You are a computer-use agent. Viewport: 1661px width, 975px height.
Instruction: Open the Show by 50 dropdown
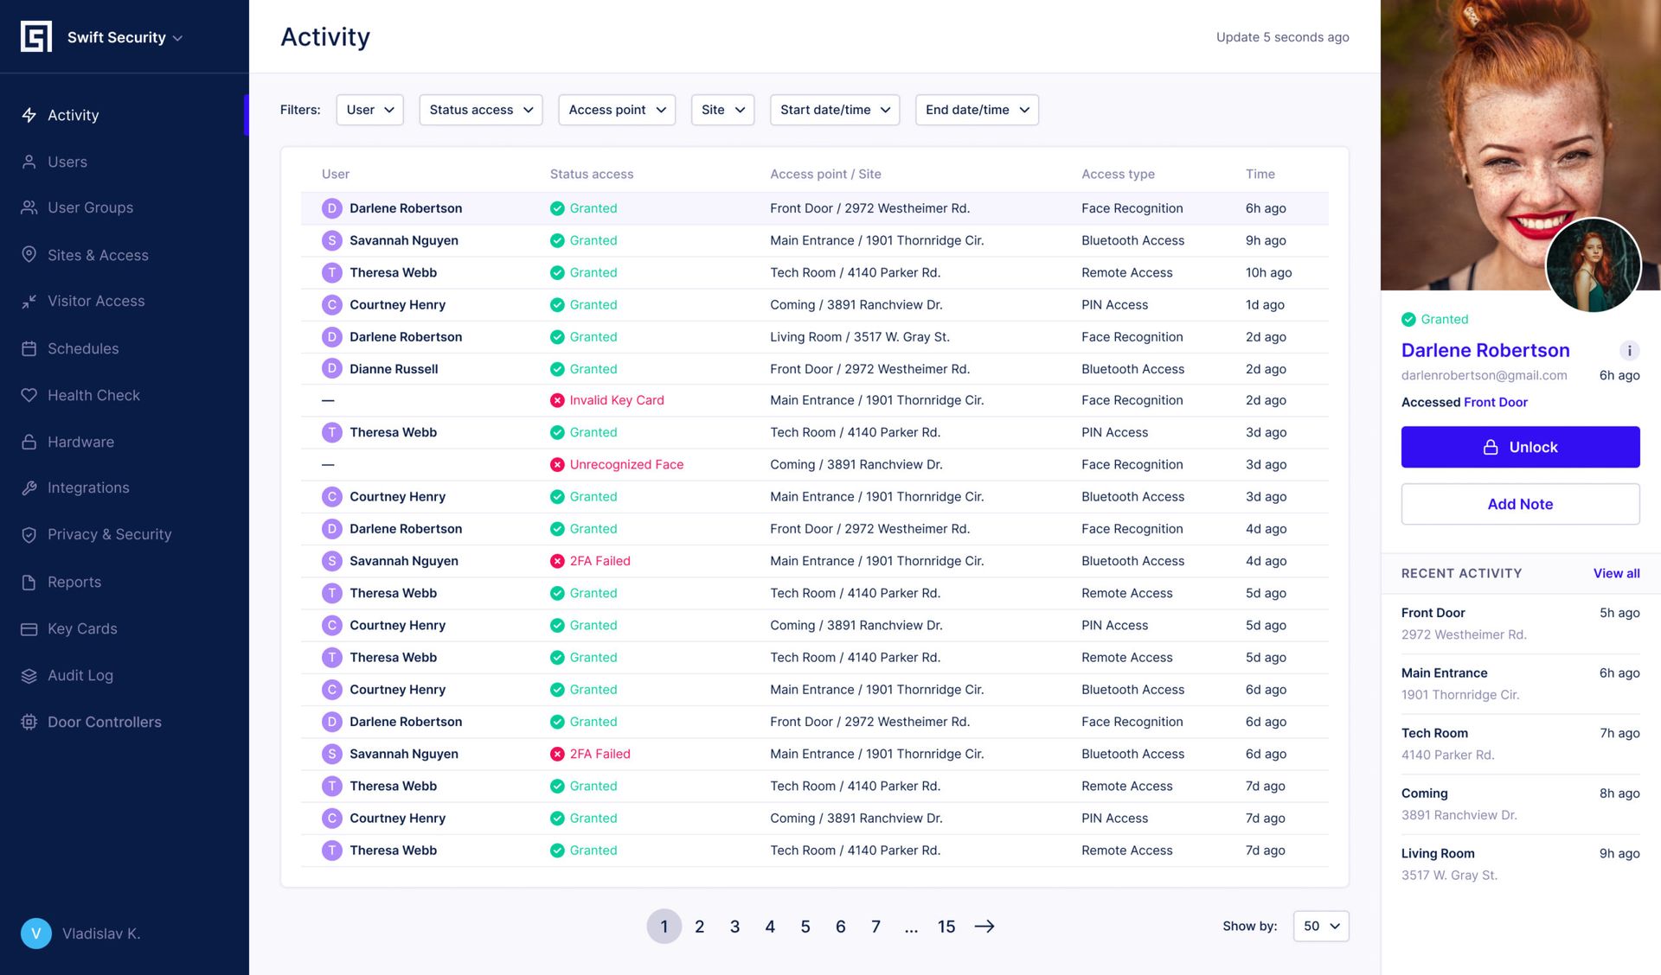pos(1320,926)
